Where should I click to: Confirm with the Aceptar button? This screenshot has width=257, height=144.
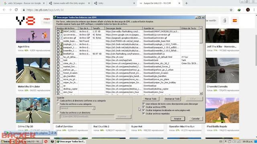[x=177, y=119]
